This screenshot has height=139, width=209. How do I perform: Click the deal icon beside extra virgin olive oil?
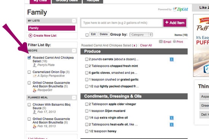[171, 118]
